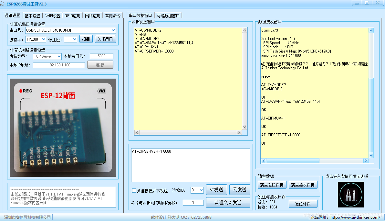Enable 多连接模式下发送 checkbox
385x221 pixels.
point(134,191)
